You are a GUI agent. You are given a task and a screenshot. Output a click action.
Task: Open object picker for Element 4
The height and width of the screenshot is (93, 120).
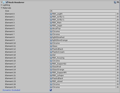[118, 25]
